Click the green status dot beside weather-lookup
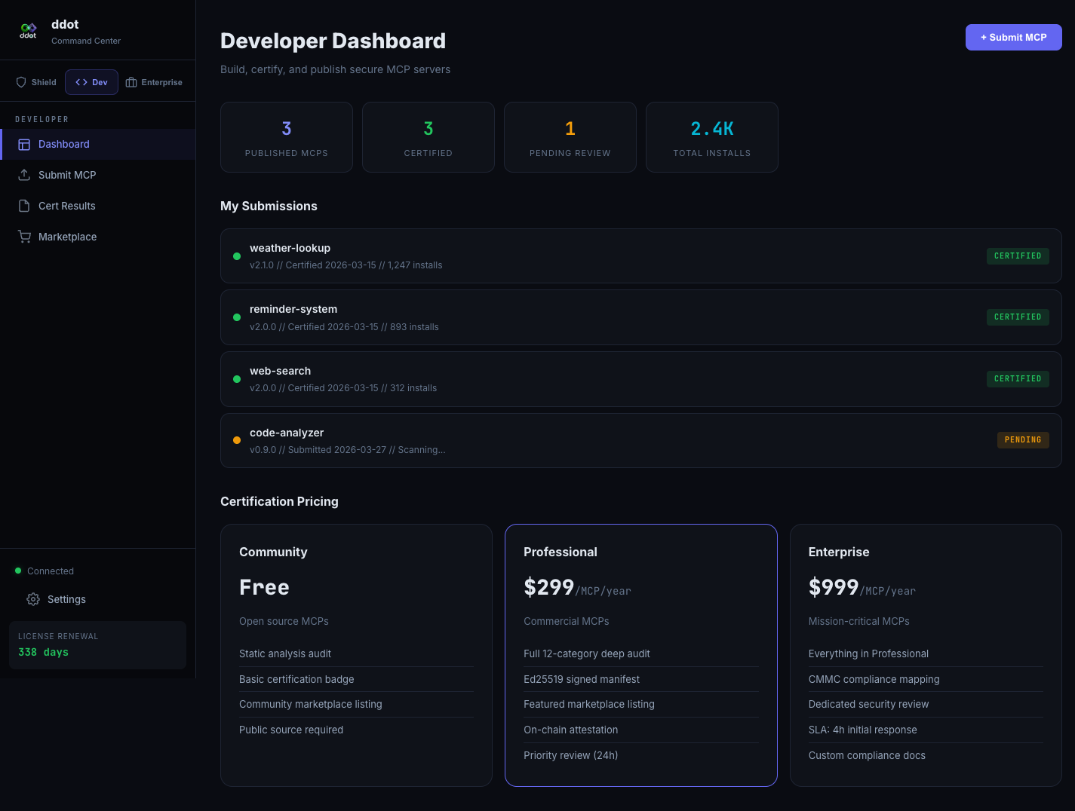This screenshot has width=1075, height=811. coord(237,256)
